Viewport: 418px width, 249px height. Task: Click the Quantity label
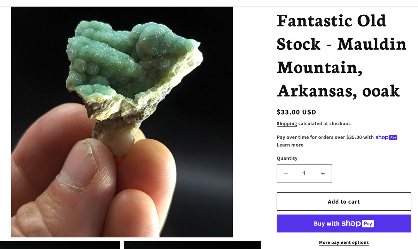coord(287,158)
